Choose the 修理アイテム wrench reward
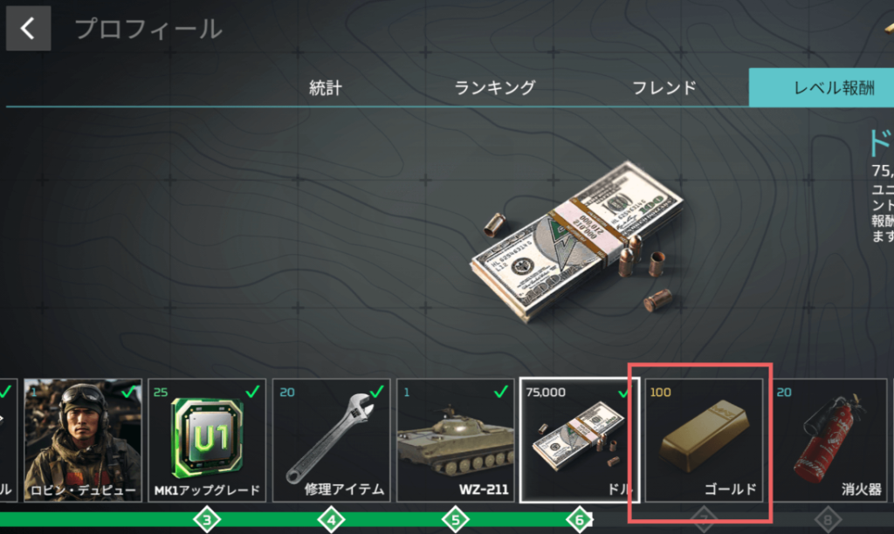 click(x=331, y=440)
